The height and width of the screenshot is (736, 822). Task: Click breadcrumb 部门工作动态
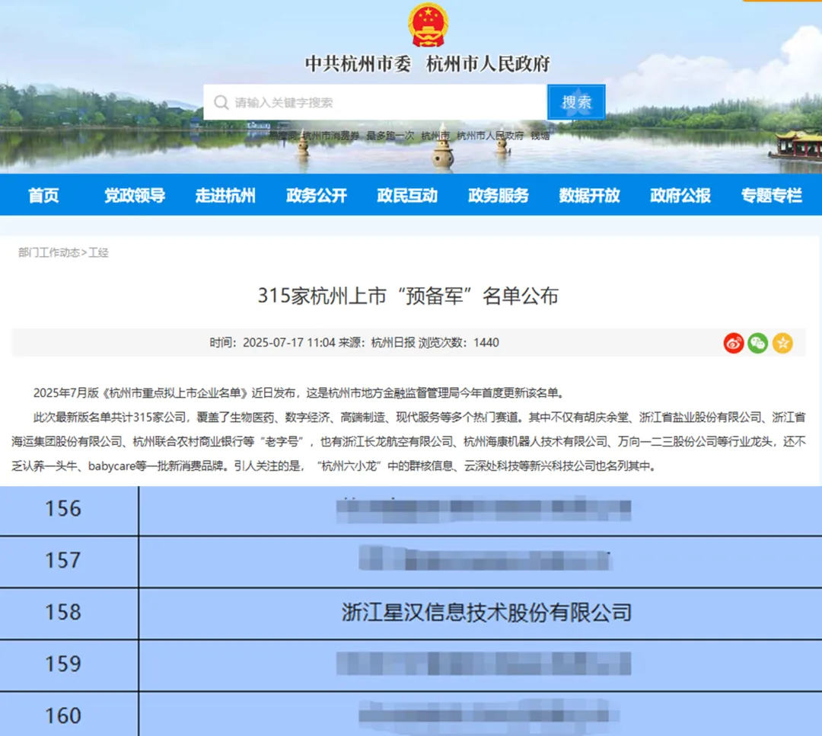tap(49, 252)
